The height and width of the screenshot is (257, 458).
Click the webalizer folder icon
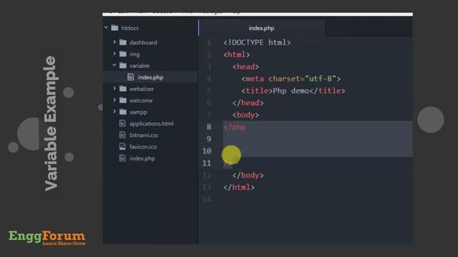point(123,89)
